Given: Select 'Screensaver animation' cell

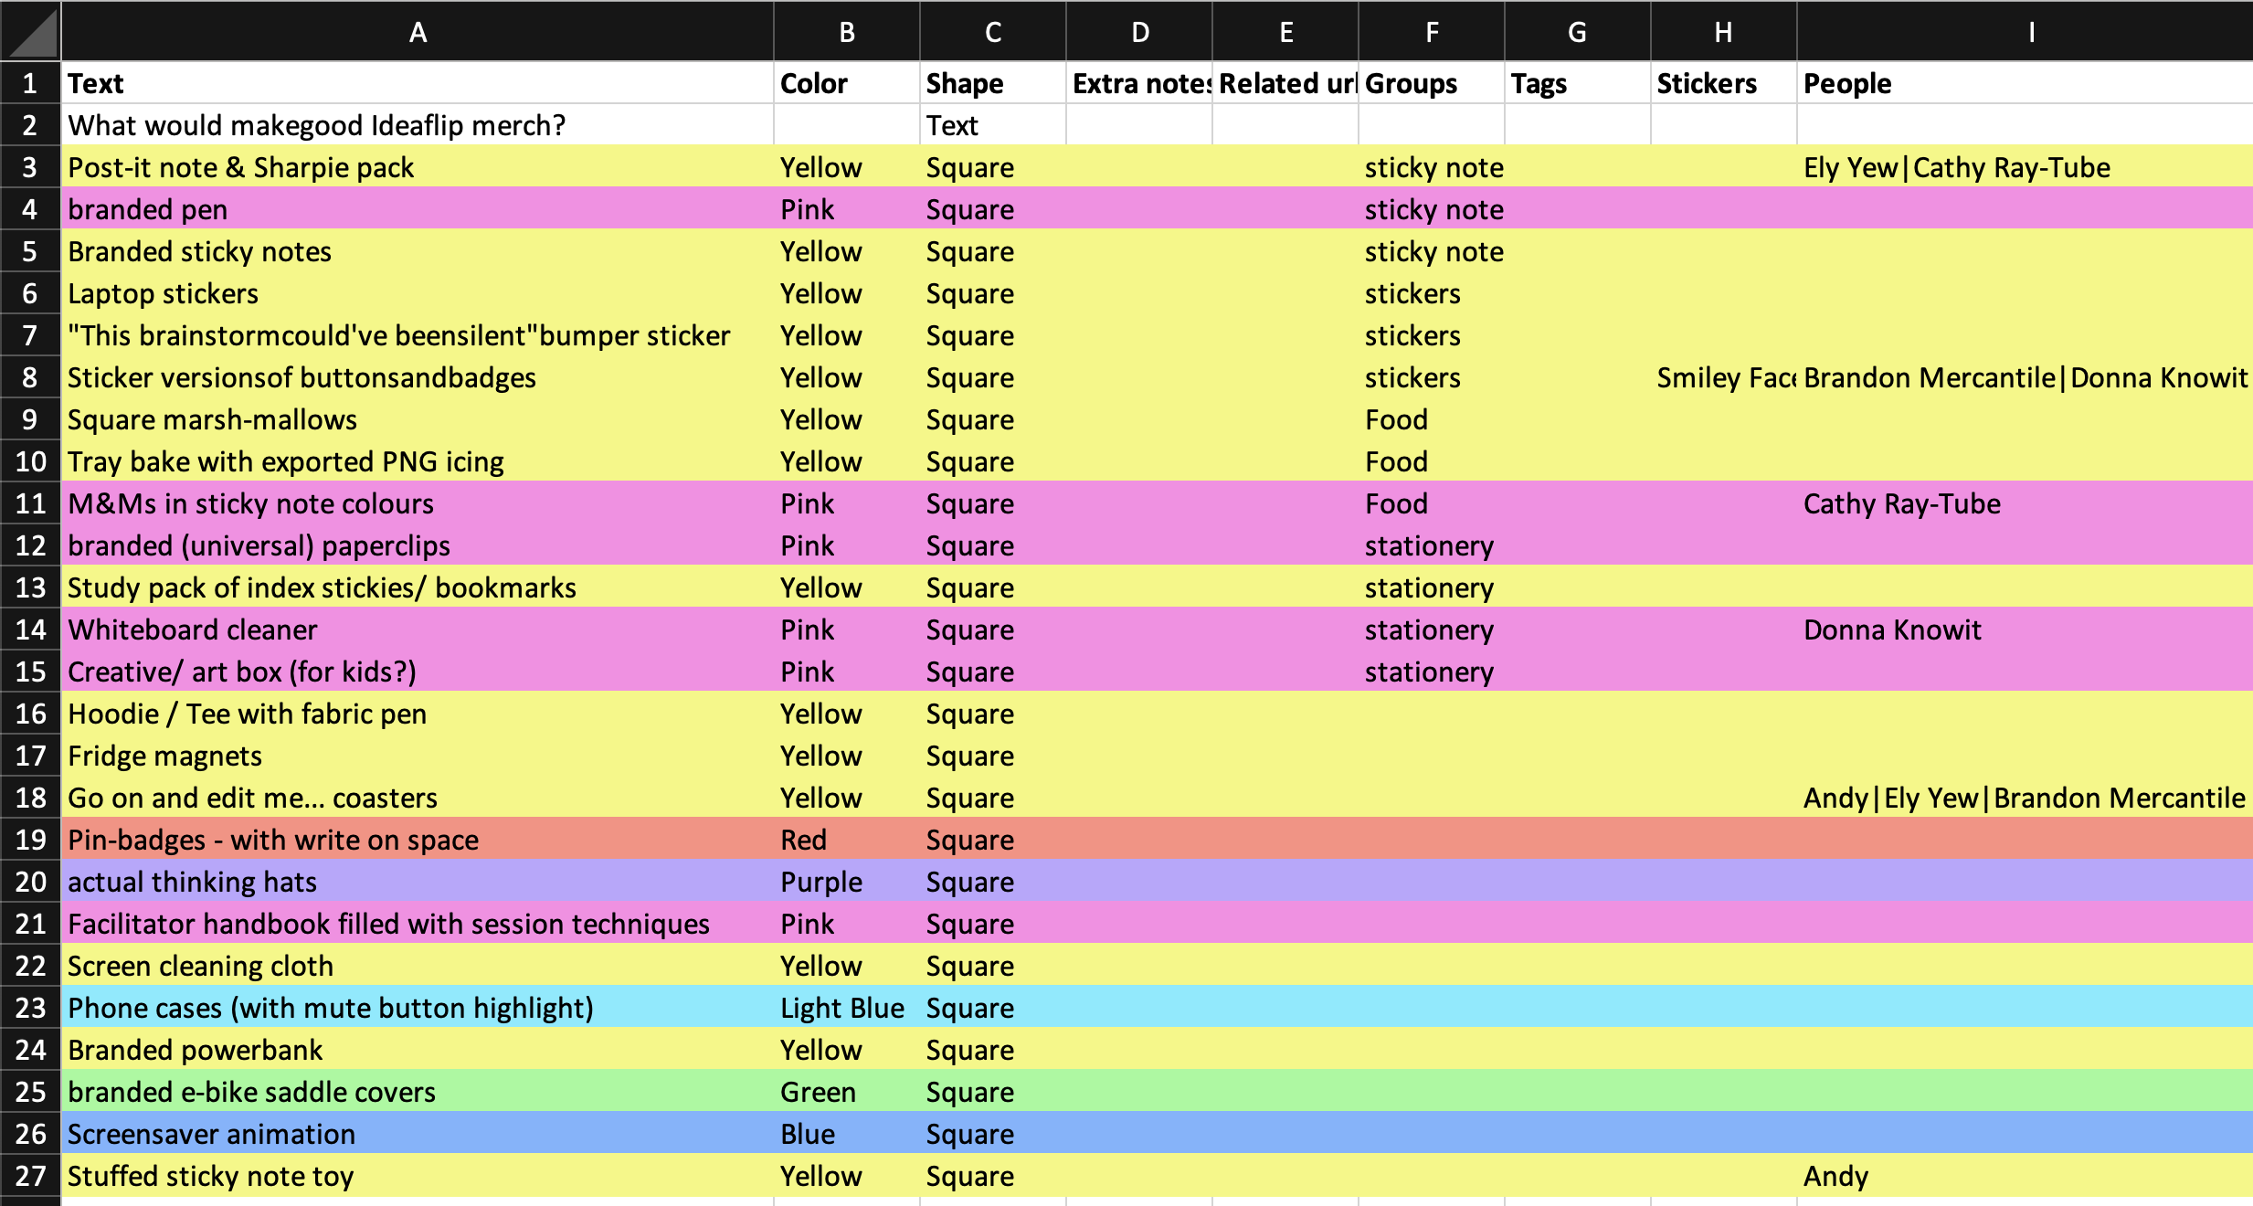Looking at the screenshot, I should tap(418, 1134).
